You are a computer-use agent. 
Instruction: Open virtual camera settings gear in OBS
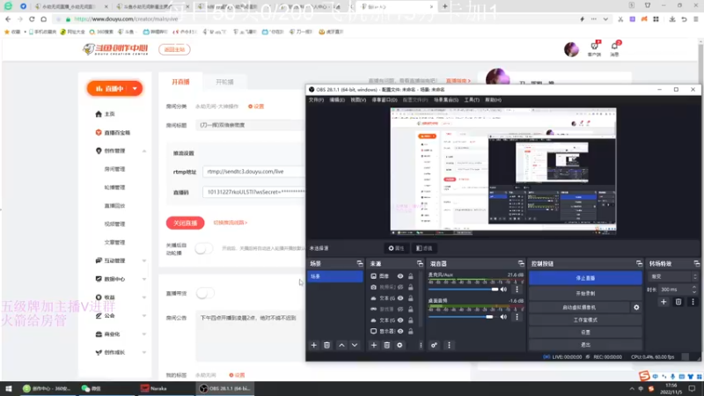click(x=636, y=307)
